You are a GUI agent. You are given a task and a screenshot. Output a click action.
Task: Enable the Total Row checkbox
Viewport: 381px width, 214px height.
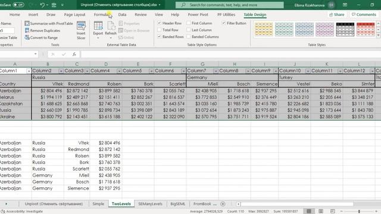(159, 30)
